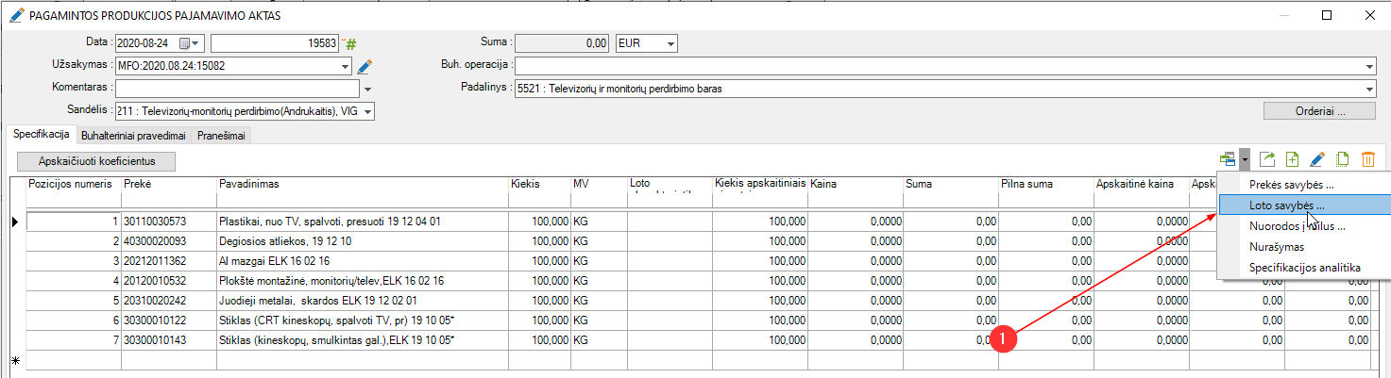Click cell Stiklas (kineskopų, smulkintas gal.)
1391x378 pixels.
coord(362,339)
